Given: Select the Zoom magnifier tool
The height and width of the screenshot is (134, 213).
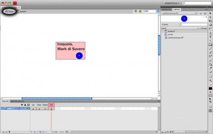Looking at the screenshot, I should point(210,80).
